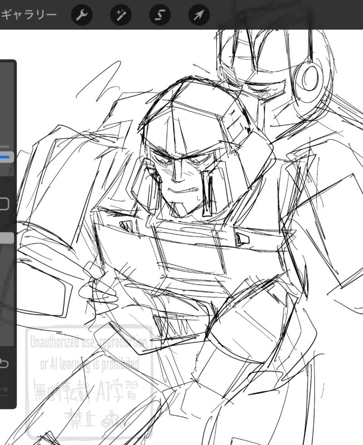The image size is (363, 445).
Task: Open the Adjustments magic wand menu
Action: 121,15
